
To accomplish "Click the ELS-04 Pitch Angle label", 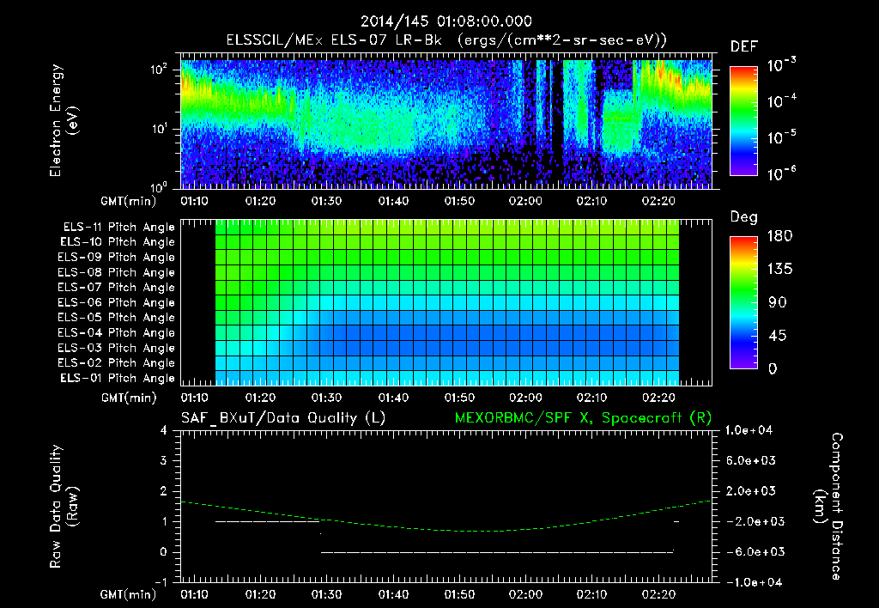I will [116, 332].
